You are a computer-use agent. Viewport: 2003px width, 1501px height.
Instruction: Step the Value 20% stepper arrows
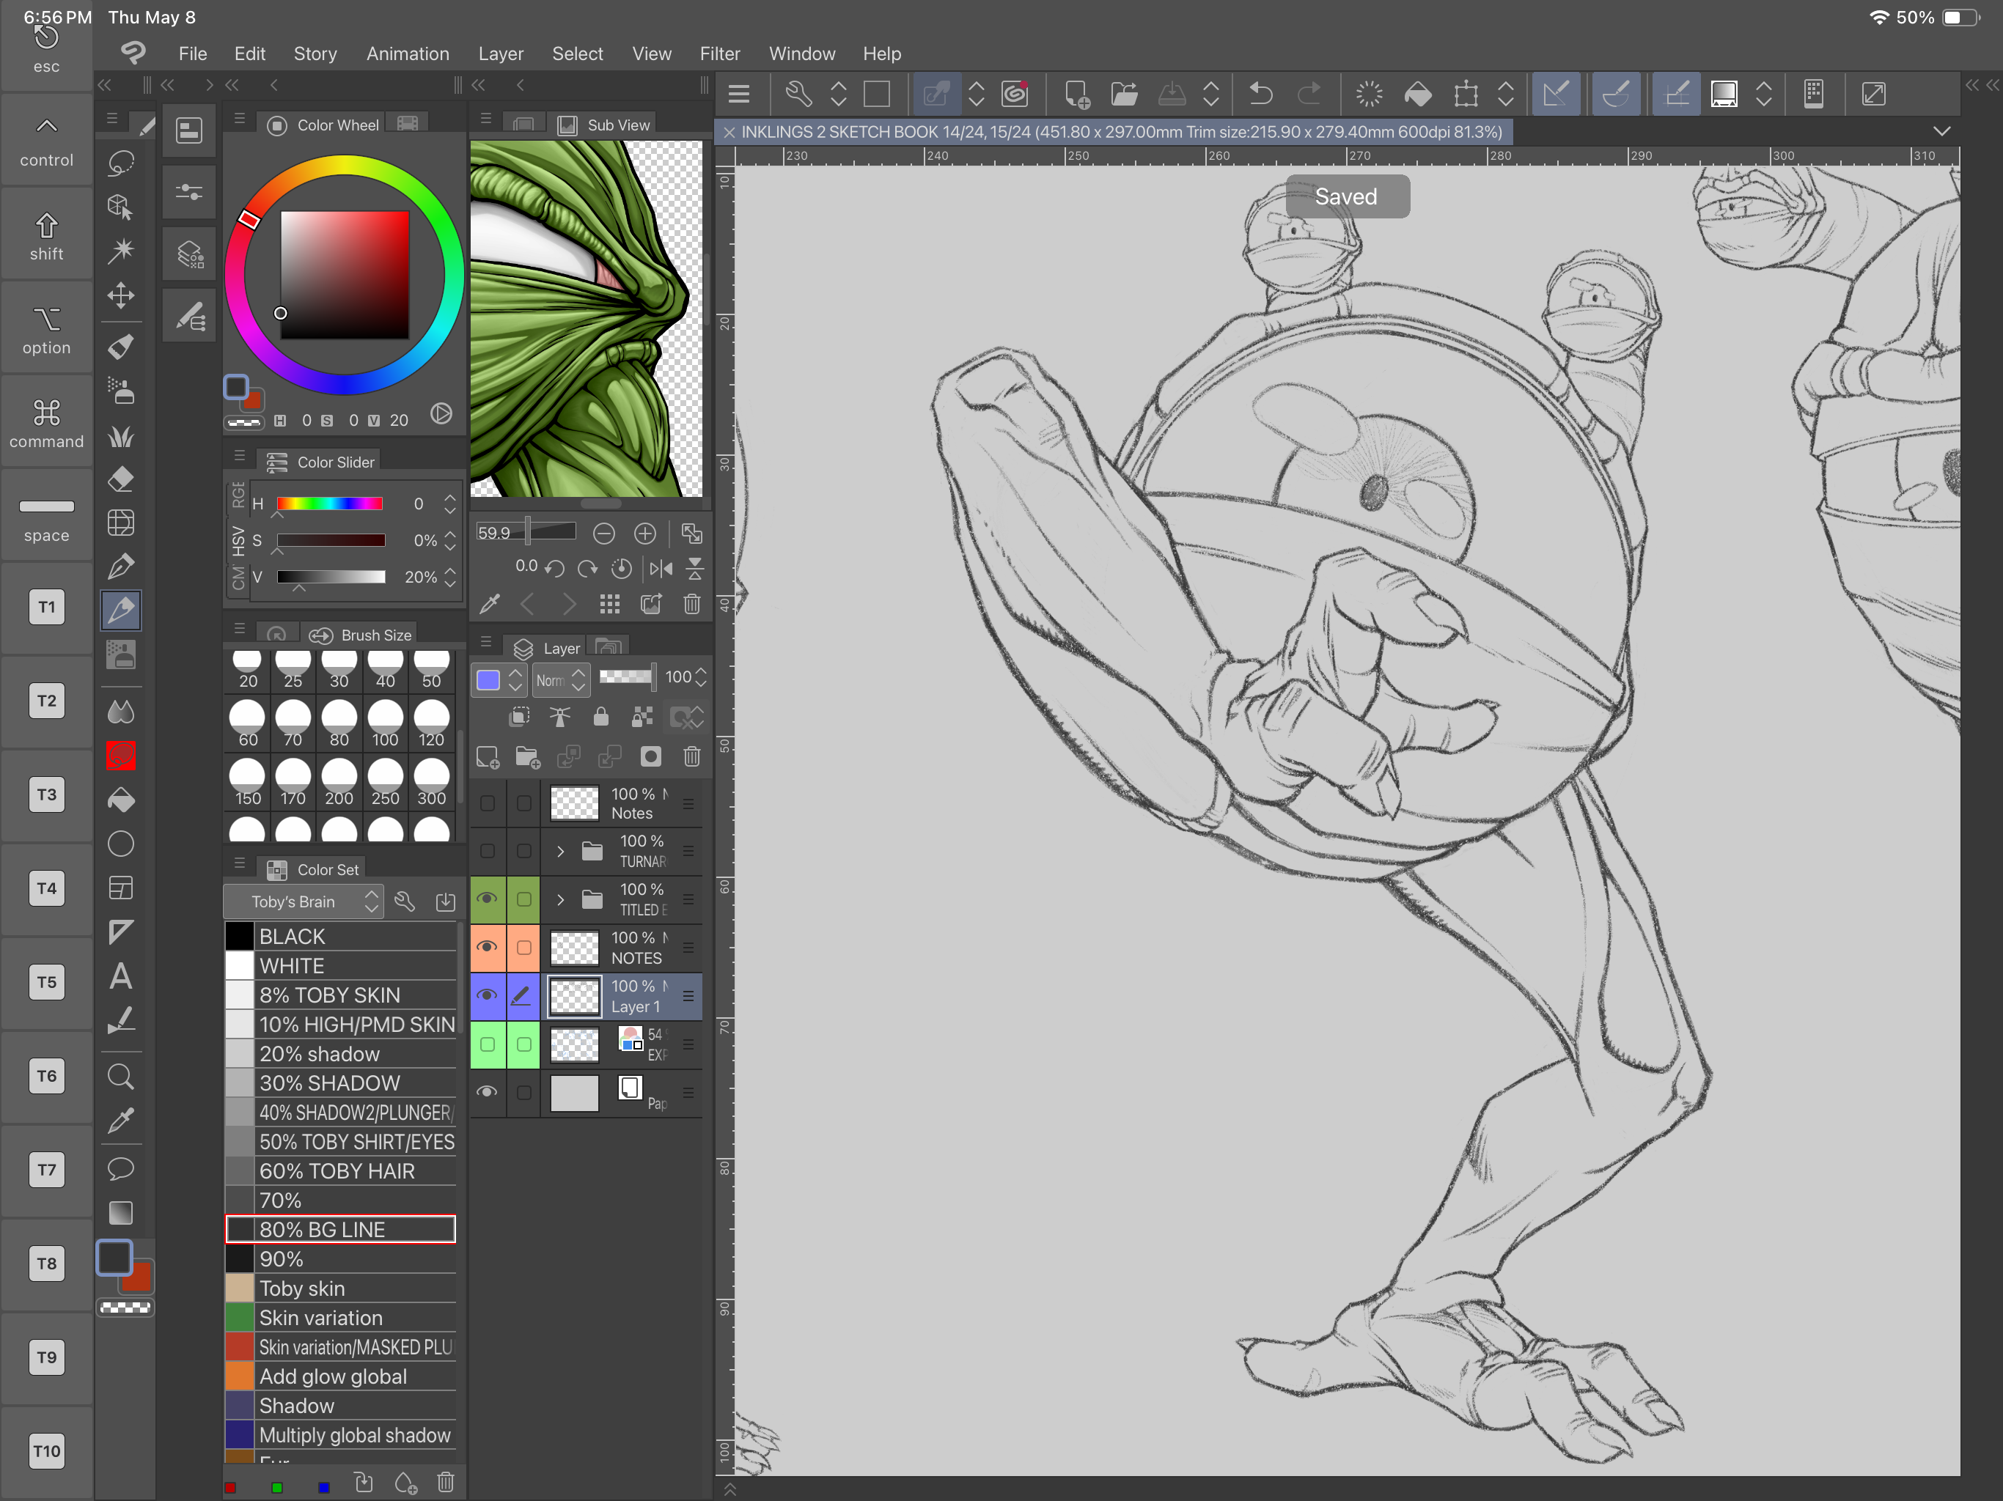tap(450, 578)
